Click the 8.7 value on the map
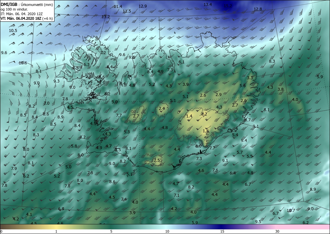Screen dimensions: 330x234 click(x=247, y=120)
